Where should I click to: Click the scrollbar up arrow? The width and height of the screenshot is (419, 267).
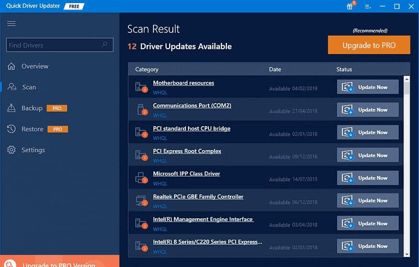click(407, 79)
